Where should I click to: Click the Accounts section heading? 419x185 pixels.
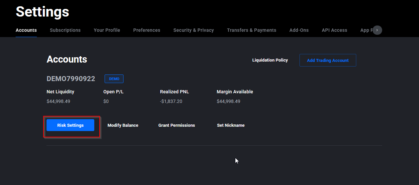coord(67,59)
